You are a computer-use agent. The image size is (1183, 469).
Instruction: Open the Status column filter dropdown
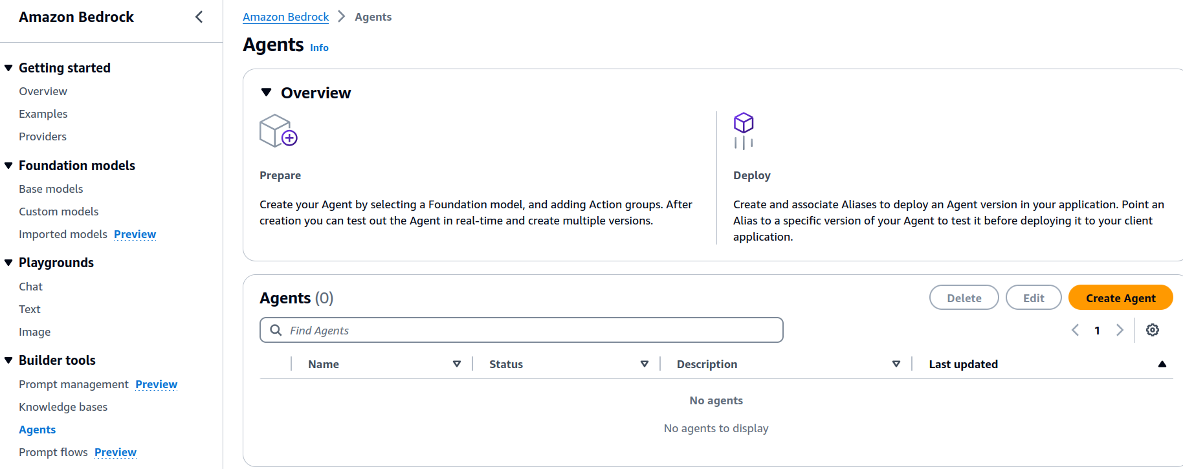[x=644, y=364]
